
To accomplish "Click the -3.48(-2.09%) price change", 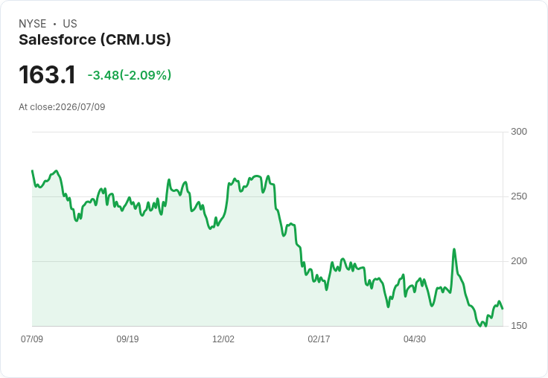I will click(x=130, y=75).
